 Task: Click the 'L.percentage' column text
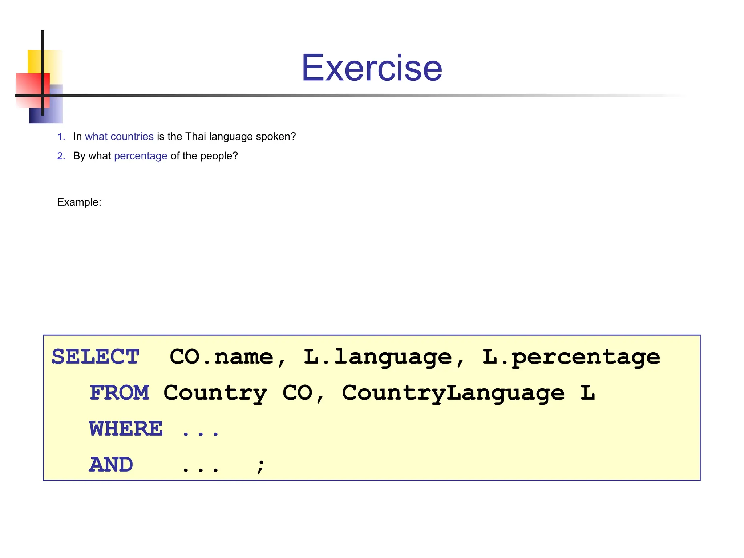(x=571, y=357)
